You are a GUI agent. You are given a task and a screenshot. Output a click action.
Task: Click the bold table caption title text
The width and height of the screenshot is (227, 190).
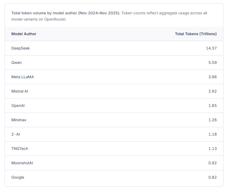point(66,13)
